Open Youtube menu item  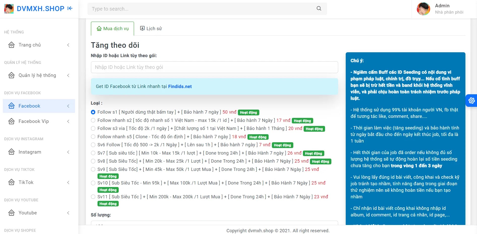pos(39,213)
